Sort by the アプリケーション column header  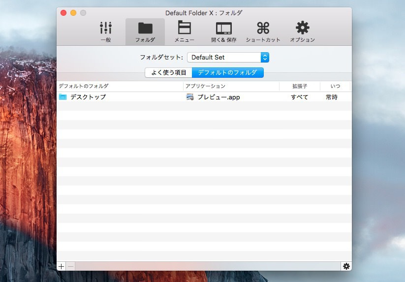[231, 86]
